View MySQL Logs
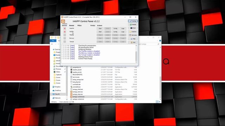 pos(123,32)
